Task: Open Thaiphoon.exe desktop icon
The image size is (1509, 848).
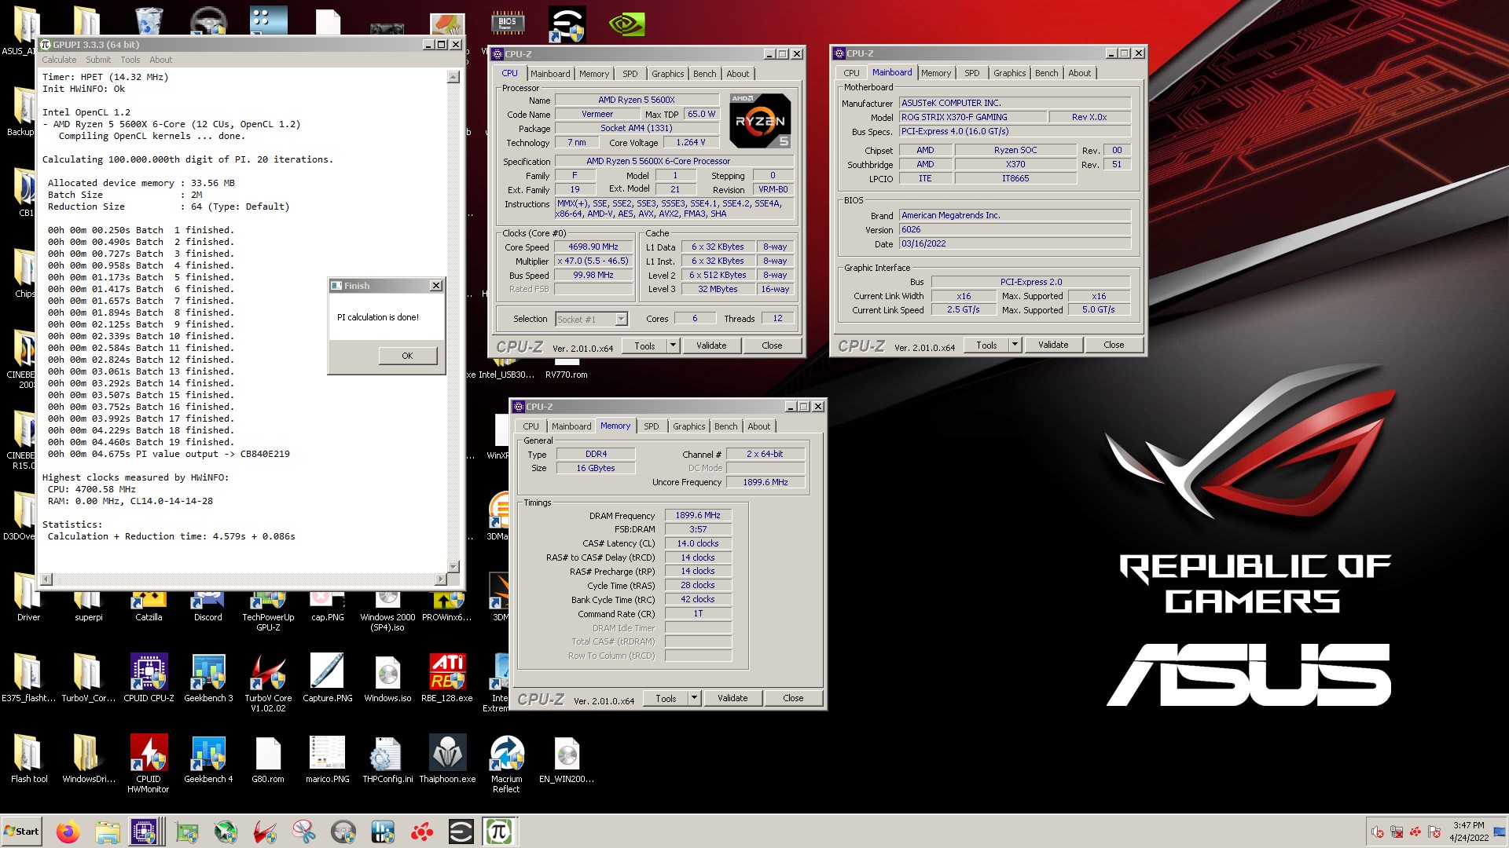Action: tap(447, 758)
